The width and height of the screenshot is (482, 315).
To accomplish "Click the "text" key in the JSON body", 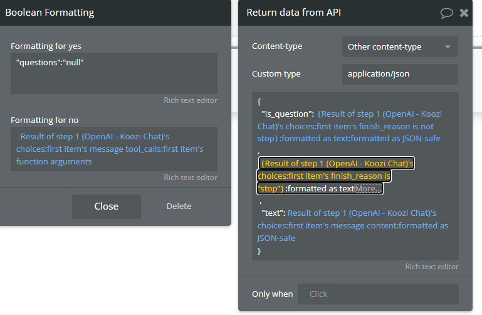I will (273, 213).
